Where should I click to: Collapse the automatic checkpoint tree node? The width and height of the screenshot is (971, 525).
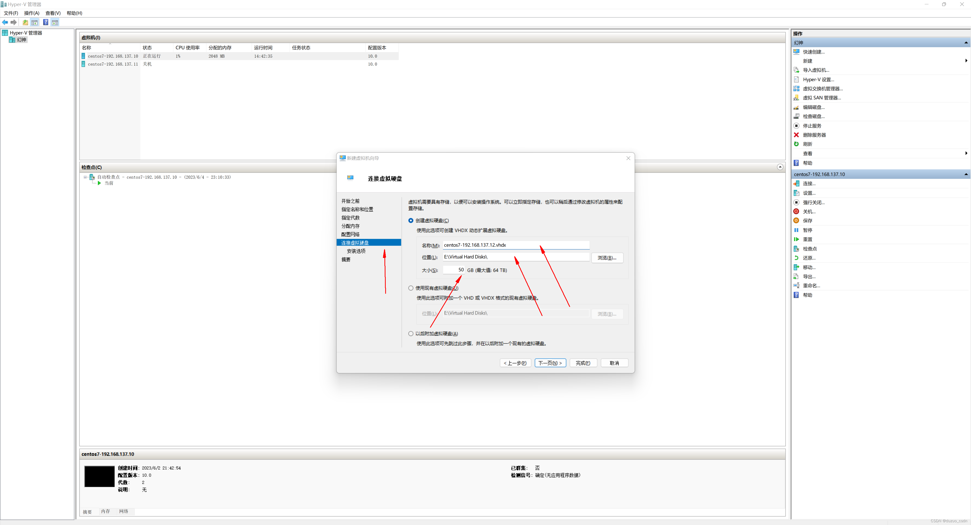point(85,177)
